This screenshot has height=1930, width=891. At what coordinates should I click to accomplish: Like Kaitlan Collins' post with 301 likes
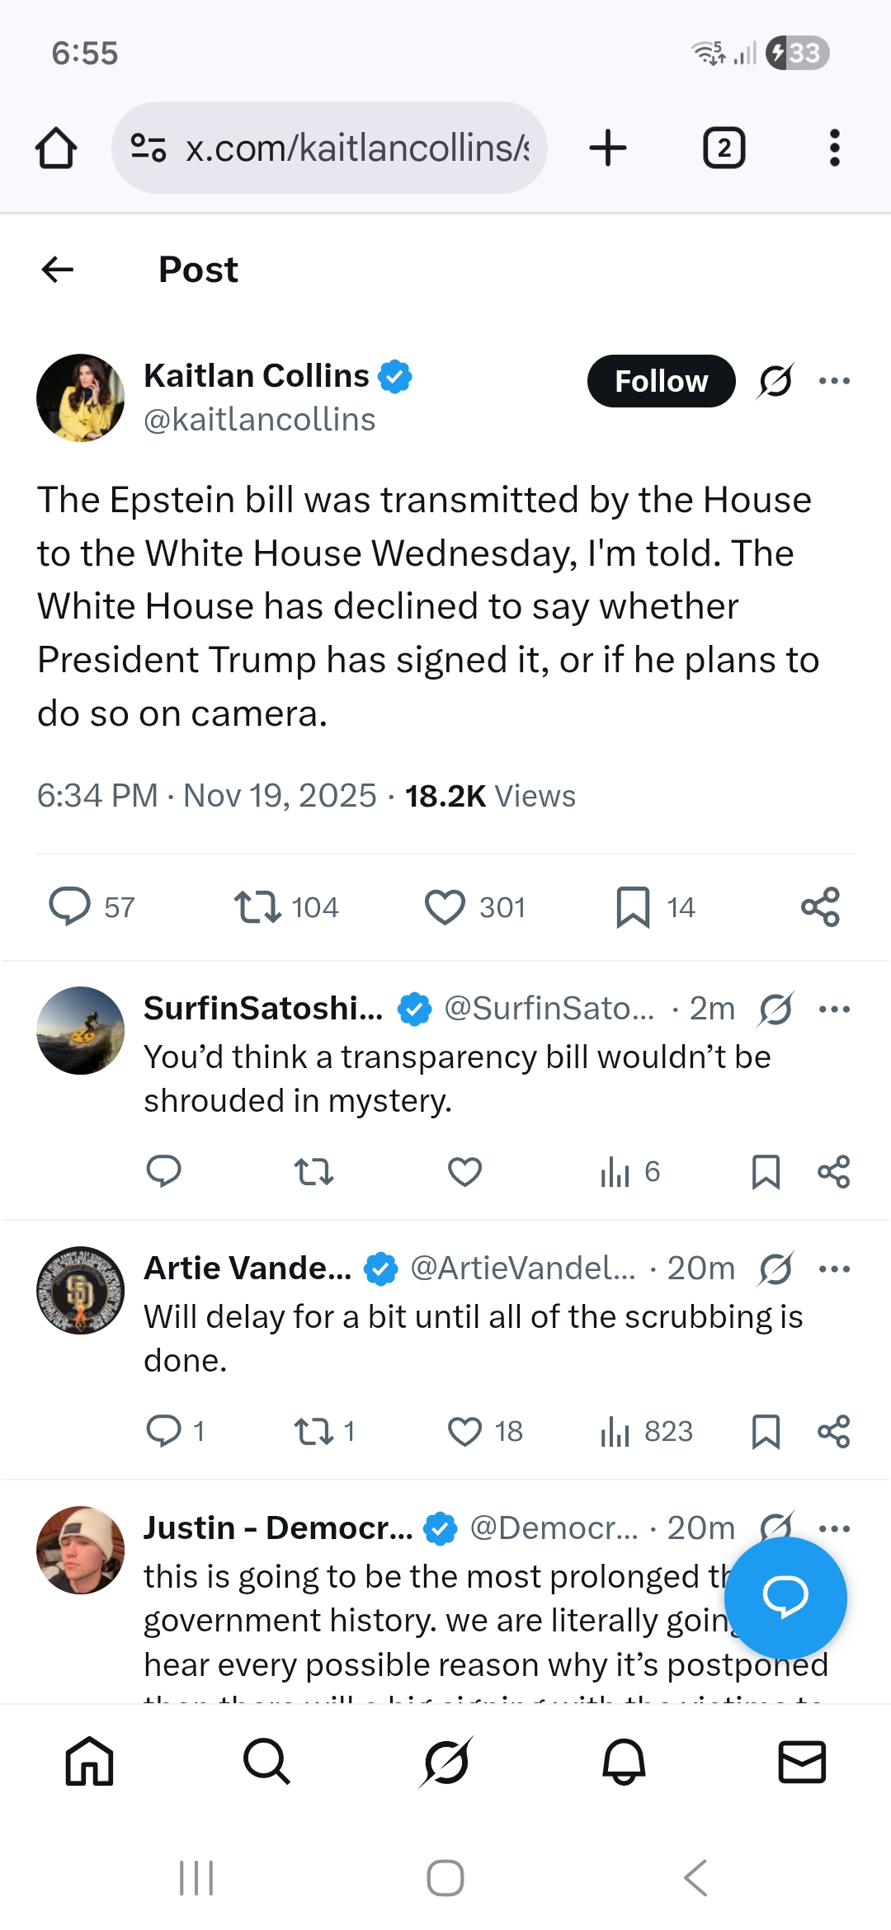pos(445,907)
